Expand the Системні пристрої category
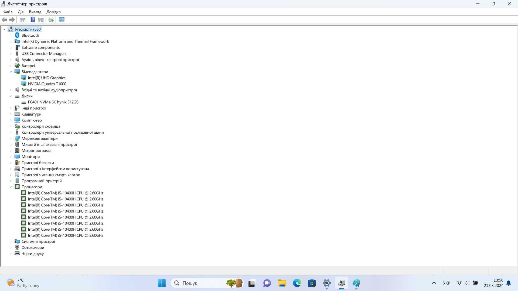518x291 pixels. [11, 241]
